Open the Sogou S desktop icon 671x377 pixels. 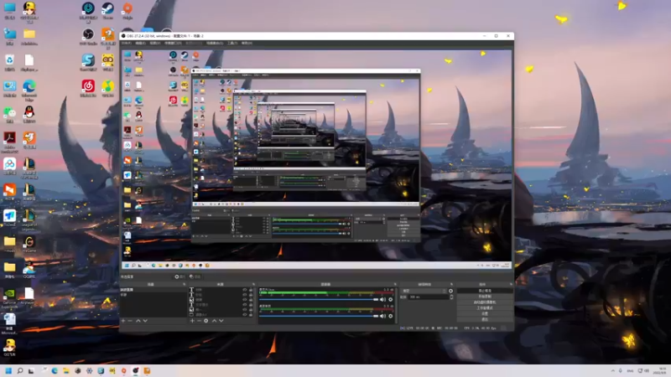tap(88, 62)
